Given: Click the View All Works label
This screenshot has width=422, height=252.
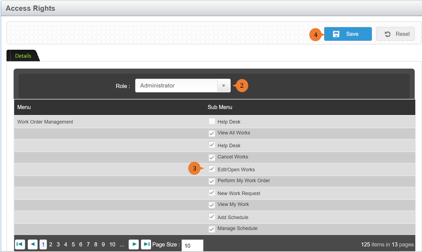Looking at the screenshot, I should click(234, 133).
